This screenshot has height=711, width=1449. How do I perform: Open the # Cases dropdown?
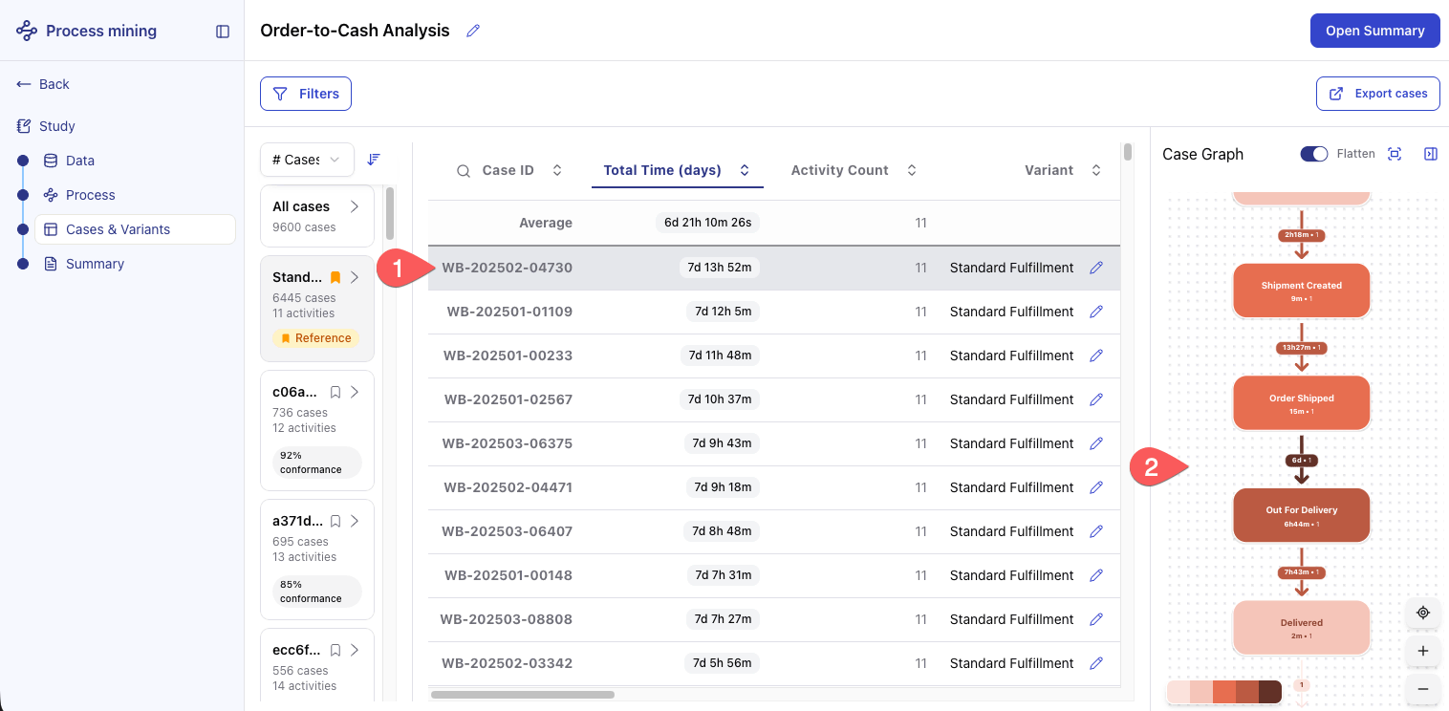[x=307, y=160]
